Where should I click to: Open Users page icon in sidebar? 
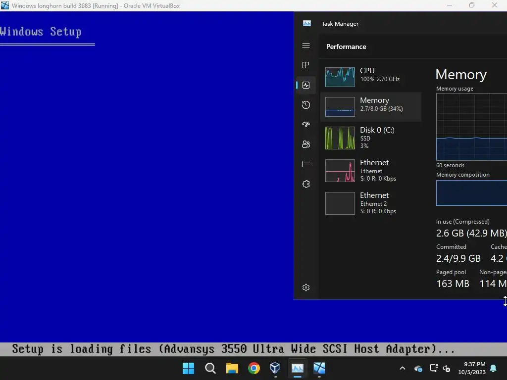[306, 144]
